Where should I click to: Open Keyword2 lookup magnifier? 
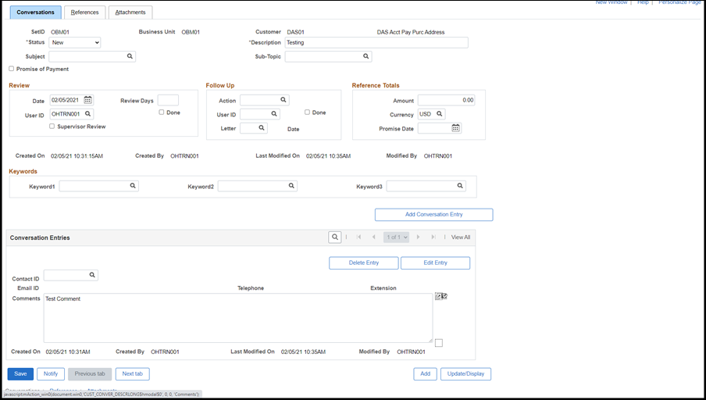coord(291,186)
